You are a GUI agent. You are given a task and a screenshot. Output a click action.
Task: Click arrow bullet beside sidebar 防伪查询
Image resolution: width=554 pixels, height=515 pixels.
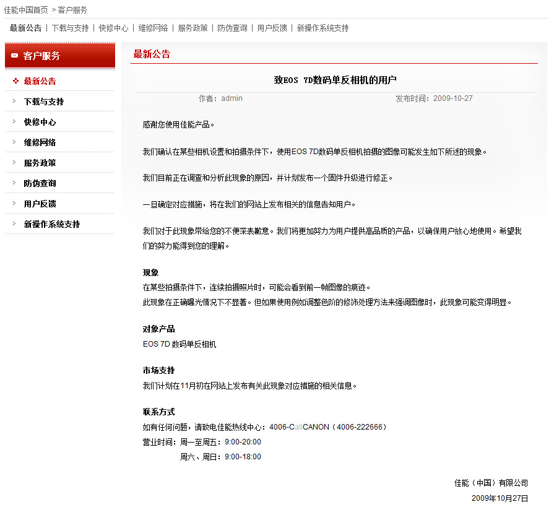pyautogui.click(x=14, y=183)
